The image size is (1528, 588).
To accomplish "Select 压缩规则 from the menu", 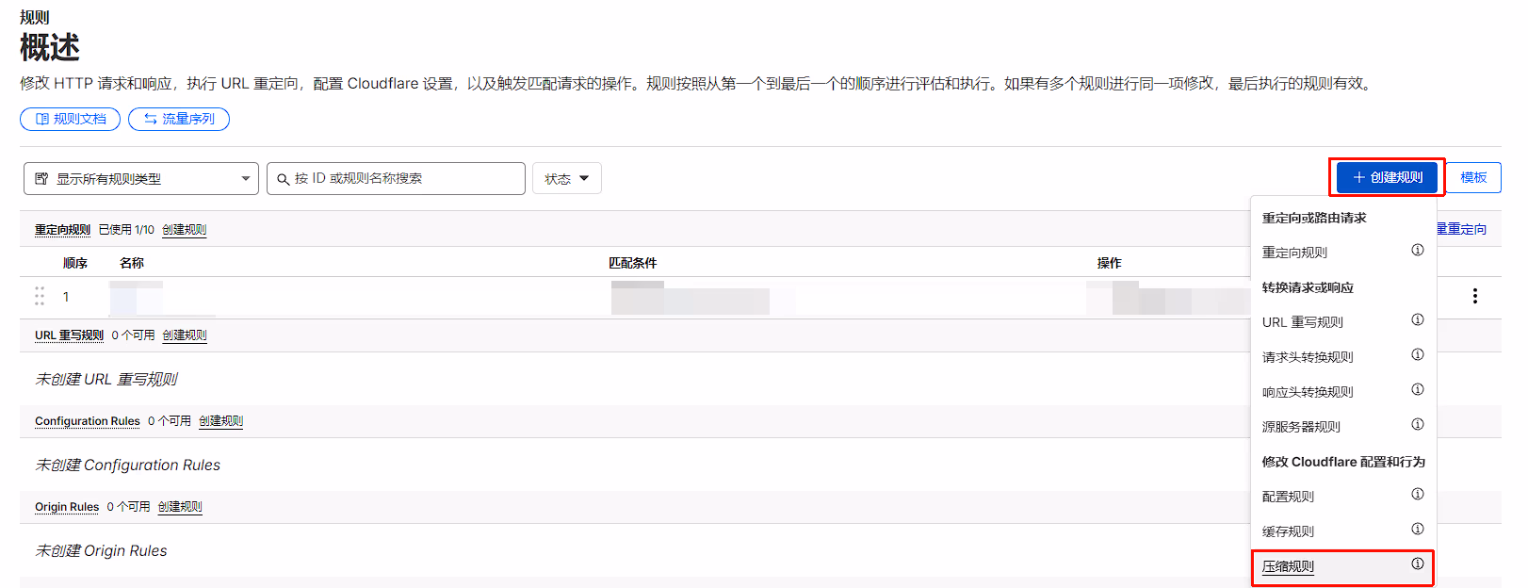I will click(1288, 566).
